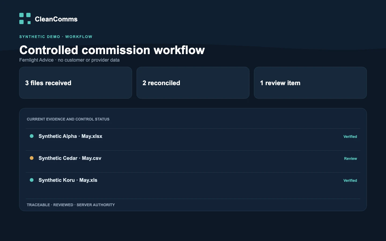Click the Fernlight Advice subtitle text
The width and height of the screenshot is (386, 241).
[x=69, y=60]
